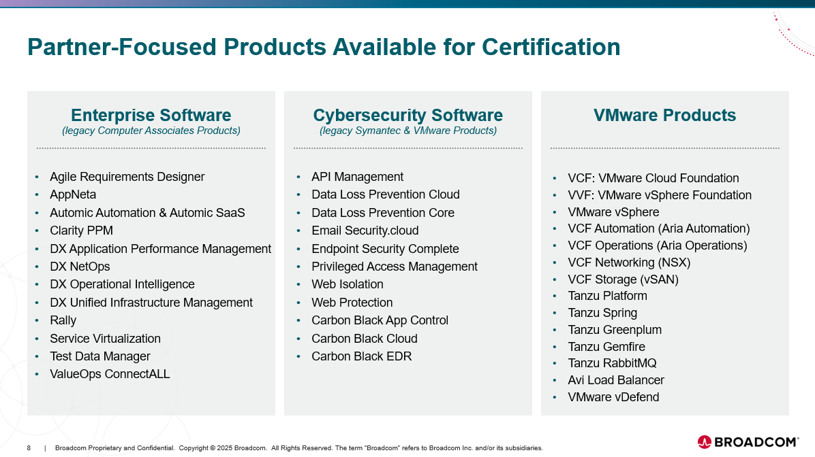Select 'Carbon Black App Control'
This screenshot has height=457, width=815.
[380, 320]
